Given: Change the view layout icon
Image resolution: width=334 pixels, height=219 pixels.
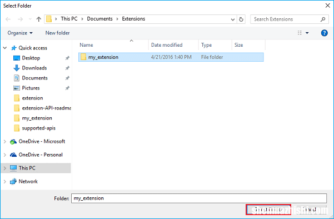Looking at the screenshot, I should pyautogui.click(x=300, y=33).
